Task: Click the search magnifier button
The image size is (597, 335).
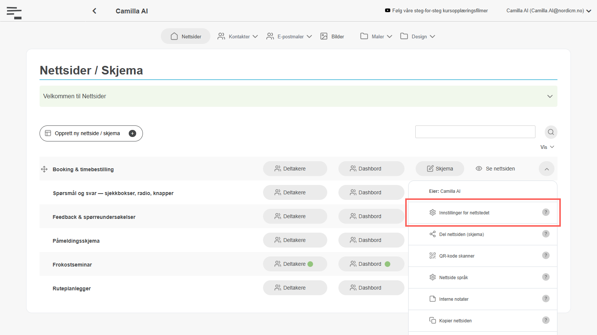Action: tap(551, 132)
